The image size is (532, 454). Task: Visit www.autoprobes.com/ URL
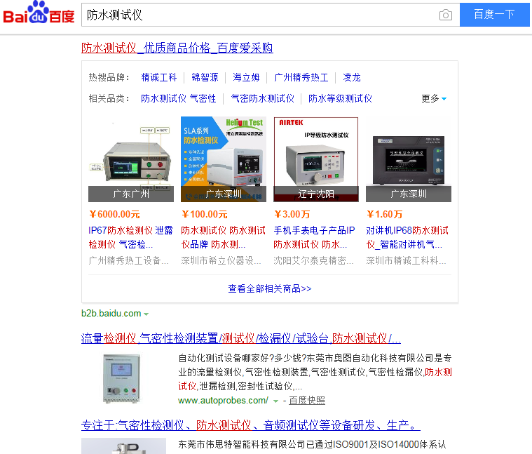[x=224, y=401]
